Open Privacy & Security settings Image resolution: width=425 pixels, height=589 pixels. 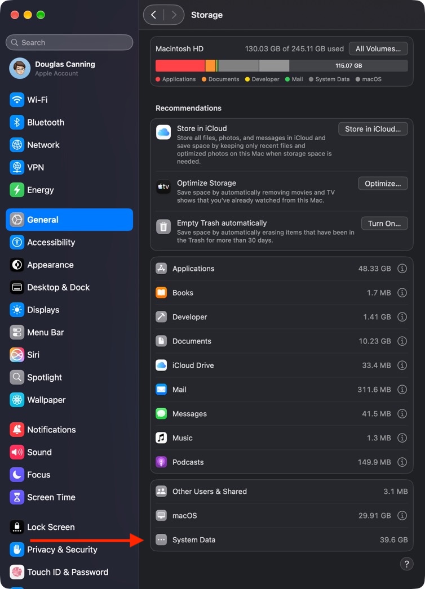pyautogui.click(x=69, y=550)
